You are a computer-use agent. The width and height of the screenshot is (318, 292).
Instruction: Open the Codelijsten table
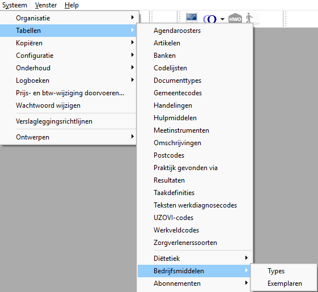click(x=194, y=68)
